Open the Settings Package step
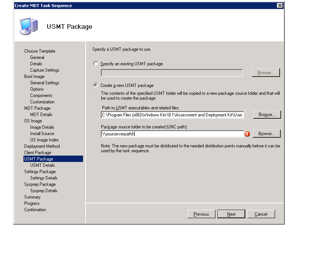The image size is (309, 253). [40, 172]
